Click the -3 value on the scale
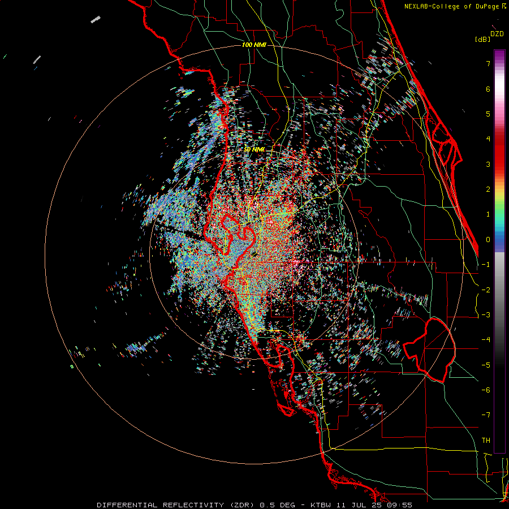 click(486, 315)
